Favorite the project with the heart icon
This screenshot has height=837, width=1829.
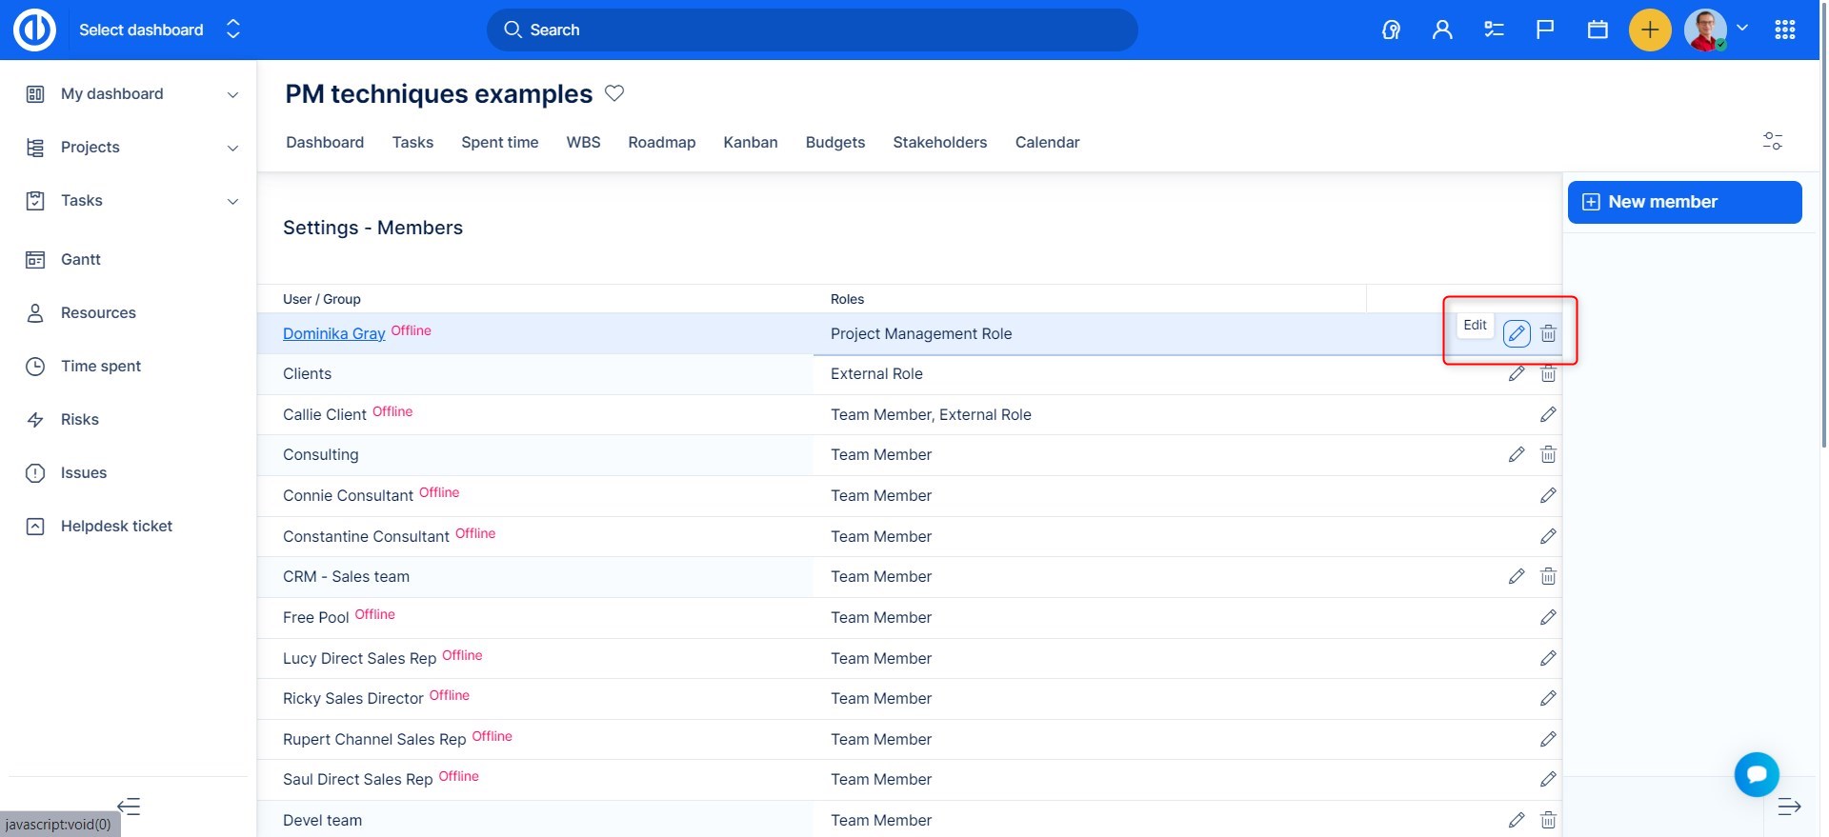coord(614,93)
